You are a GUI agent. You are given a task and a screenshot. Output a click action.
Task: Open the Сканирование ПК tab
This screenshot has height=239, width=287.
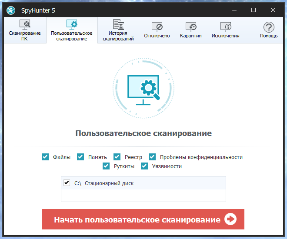coord(25,30)
